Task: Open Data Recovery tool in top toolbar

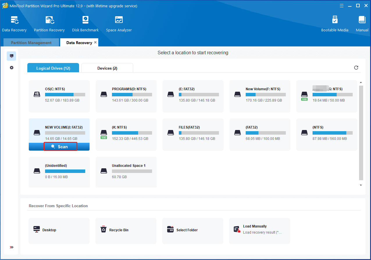Action: coord(14,24)
